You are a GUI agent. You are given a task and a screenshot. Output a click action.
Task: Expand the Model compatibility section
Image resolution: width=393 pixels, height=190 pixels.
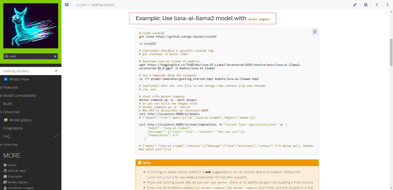[1, 96]
